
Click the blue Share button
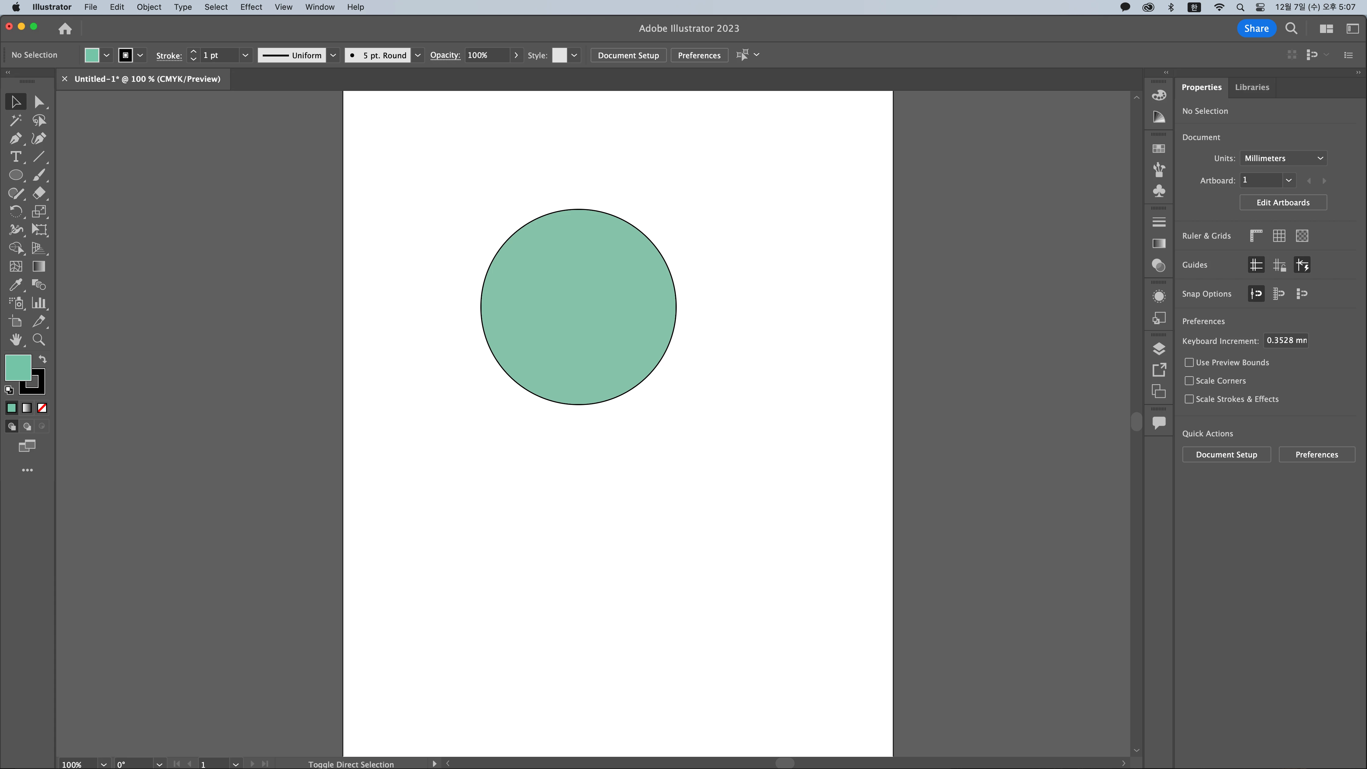(1256, 29)
